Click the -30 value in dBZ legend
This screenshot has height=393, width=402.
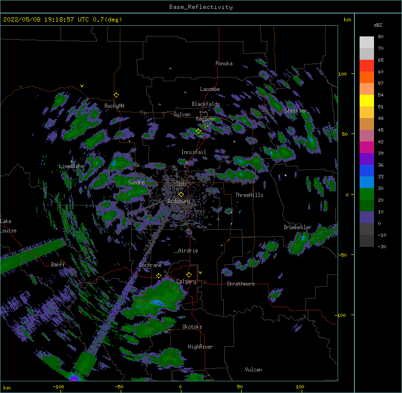(x=382, y=246)
